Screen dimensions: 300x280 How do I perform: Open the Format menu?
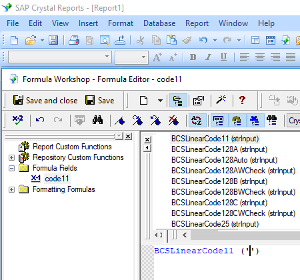click(121, 23)
